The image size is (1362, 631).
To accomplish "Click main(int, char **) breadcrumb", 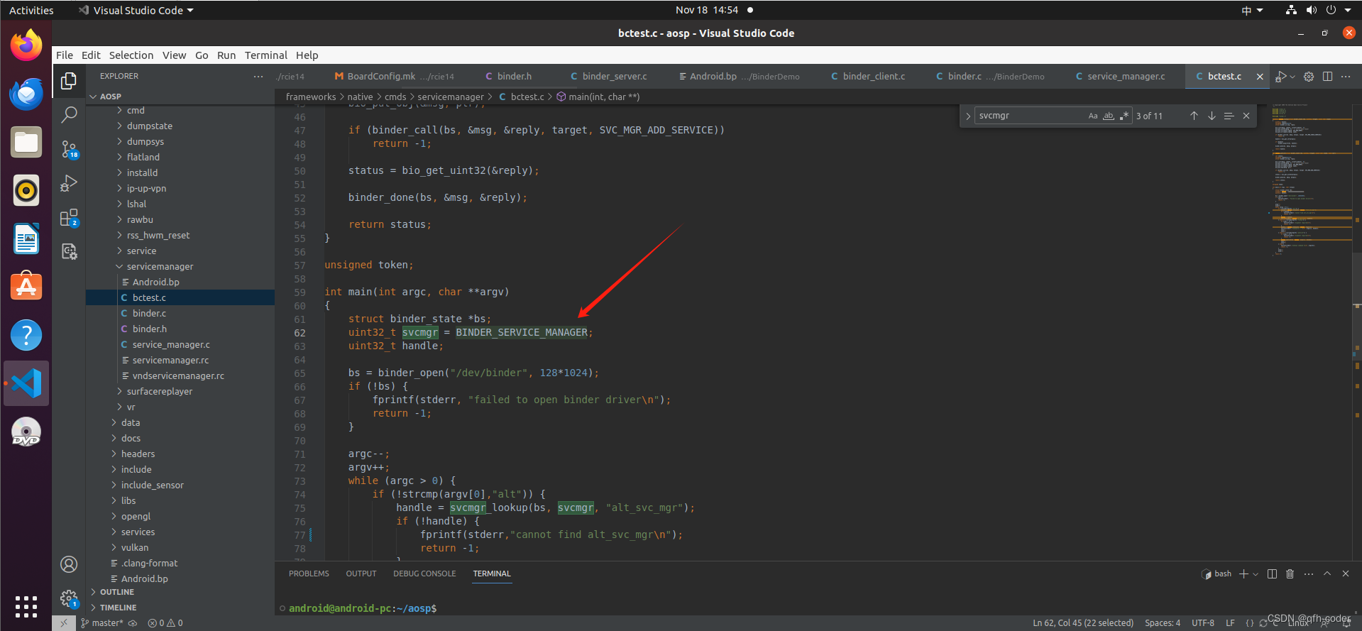I will coord(598,97).
